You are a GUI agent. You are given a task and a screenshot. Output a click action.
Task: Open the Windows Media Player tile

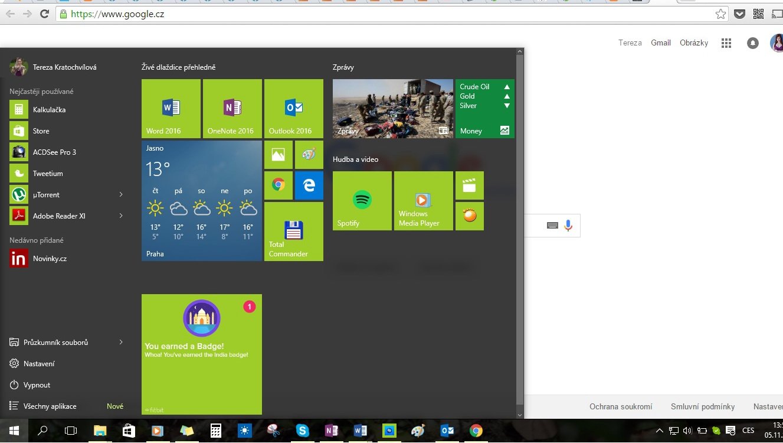pyautogui.click(x=424, y=201)
